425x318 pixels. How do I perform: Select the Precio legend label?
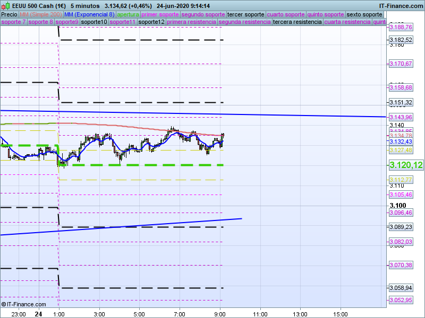click(9, 14)
